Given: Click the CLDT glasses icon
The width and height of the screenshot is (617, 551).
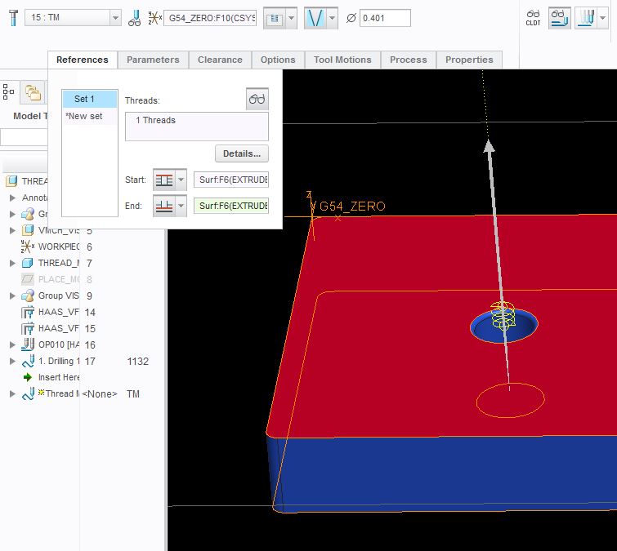Looking at the screenshot, I should [533, 18].
